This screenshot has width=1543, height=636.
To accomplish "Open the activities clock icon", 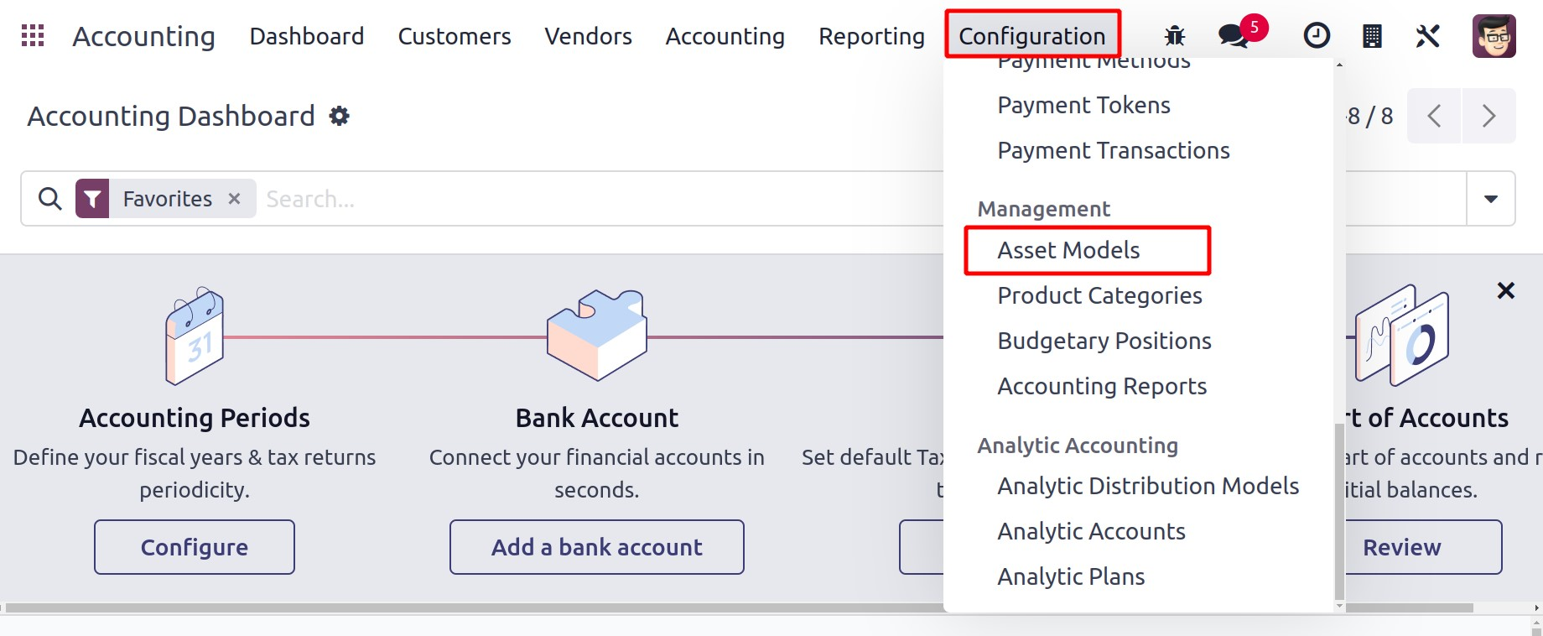I will coord(1317,36).
